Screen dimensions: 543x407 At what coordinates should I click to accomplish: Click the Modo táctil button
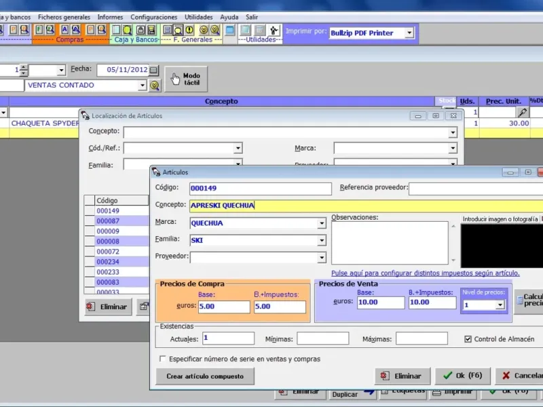click(186, 79)
